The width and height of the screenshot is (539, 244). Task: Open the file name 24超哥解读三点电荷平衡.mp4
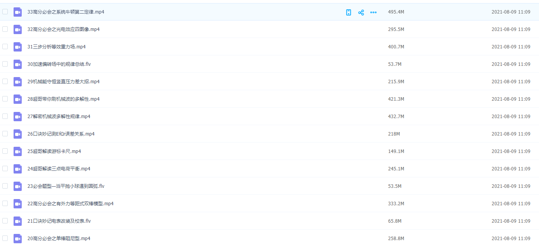[59, 169]
